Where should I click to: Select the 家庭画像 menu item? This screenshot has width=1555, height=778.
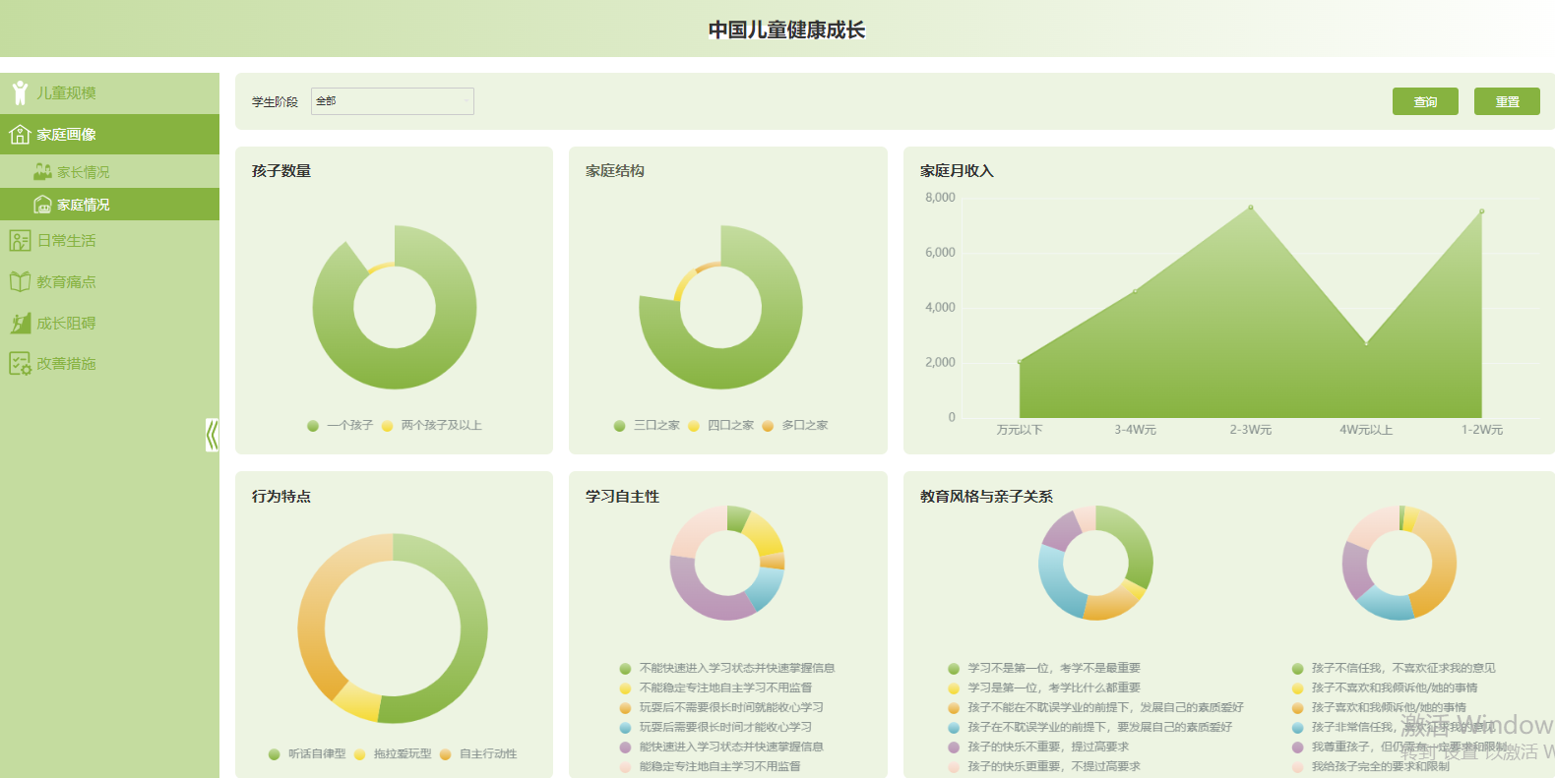pos(109,134)
